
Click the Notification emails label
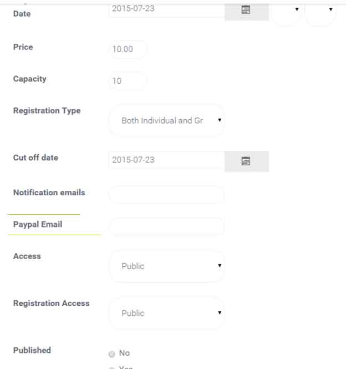49,193
